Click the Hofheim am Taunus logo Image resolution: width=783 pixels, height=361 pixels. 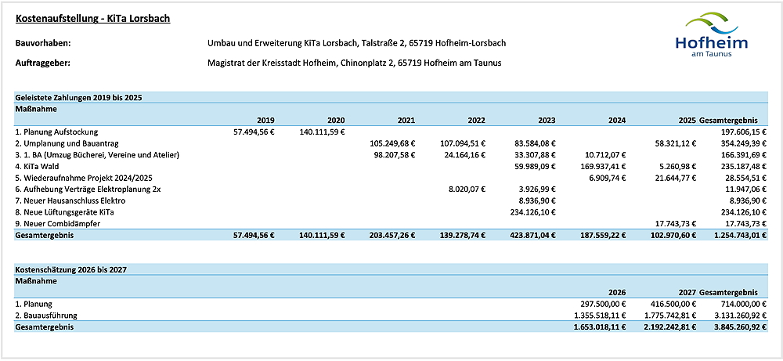(711, 36)
